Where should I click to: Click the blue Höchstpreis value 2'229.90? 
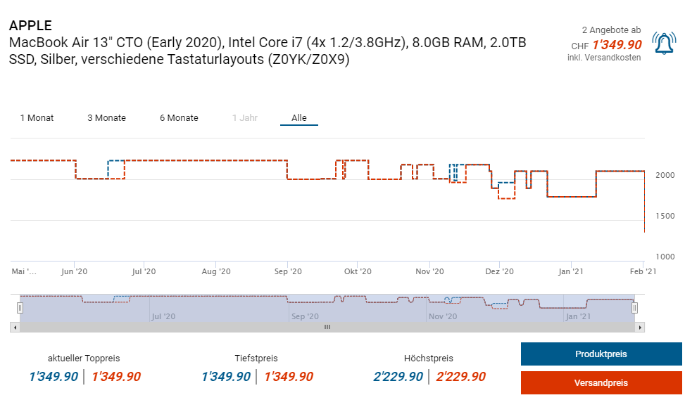[x=398, y=377]
